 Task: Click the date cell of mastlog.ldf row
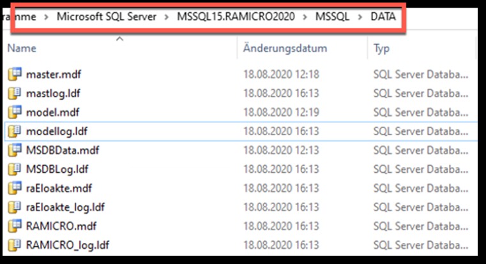tap(281, 93)
